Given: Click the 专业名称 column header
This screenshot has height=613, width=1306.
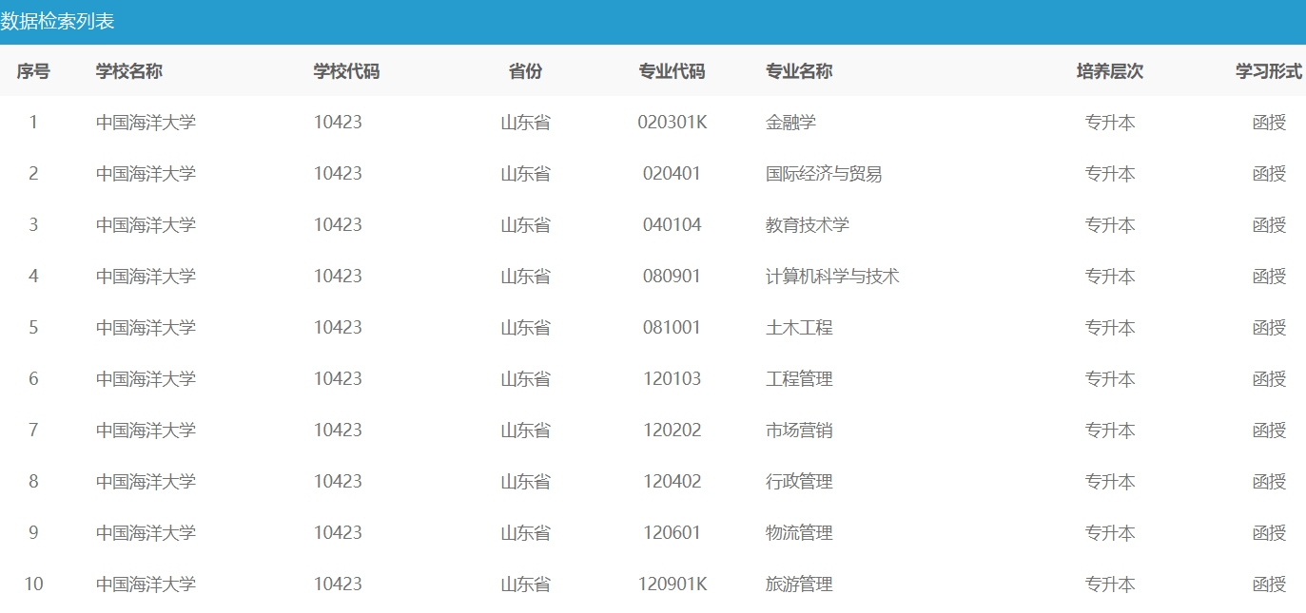Looking at the screenshot, I should (799, 71).
